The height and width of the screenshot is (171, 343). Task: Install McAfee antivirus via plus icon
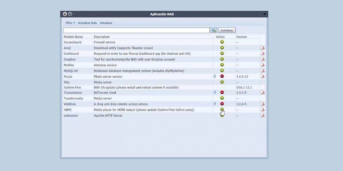click(x=222, y=65)
